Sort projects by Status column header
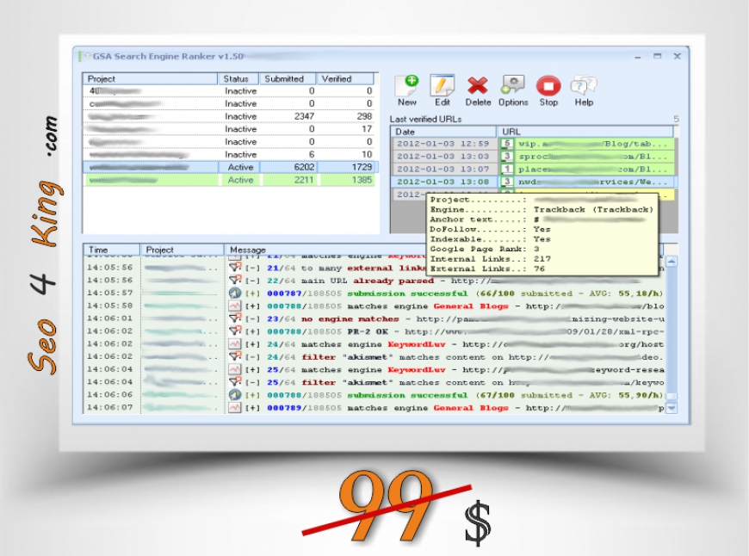This screenshot has width=749, height=556. coord(238,79)
